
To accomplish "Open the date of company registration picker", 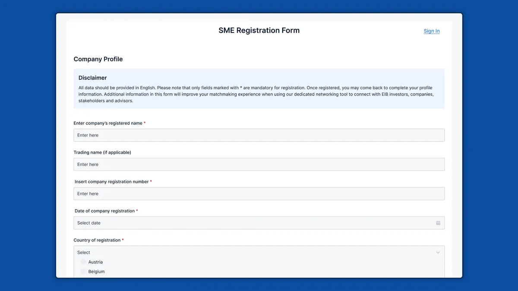I will coord(259,223).
